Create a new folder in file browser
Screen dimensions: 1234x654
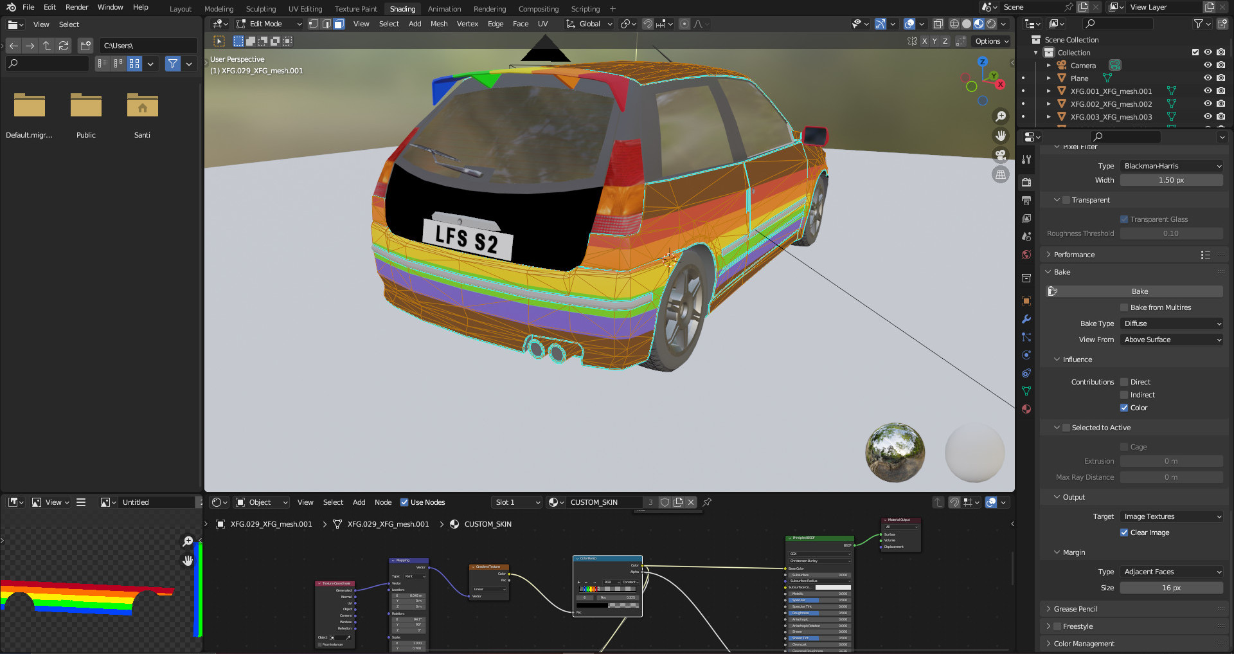[x=85, y=46]
